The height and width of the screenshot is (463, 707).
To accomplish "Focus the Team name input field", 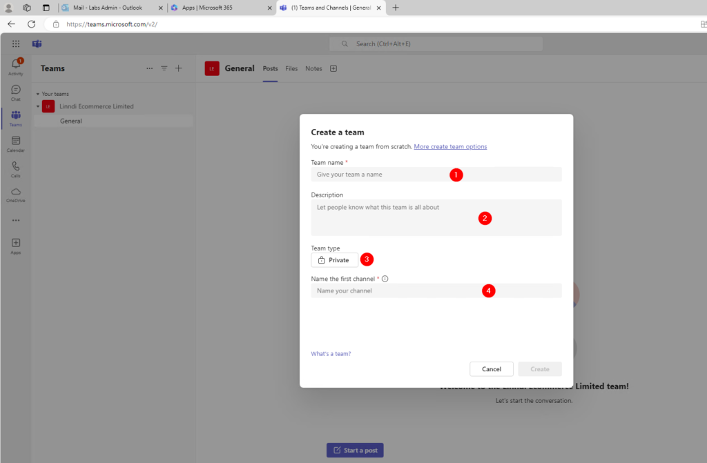I will click(x=436, y=175).
